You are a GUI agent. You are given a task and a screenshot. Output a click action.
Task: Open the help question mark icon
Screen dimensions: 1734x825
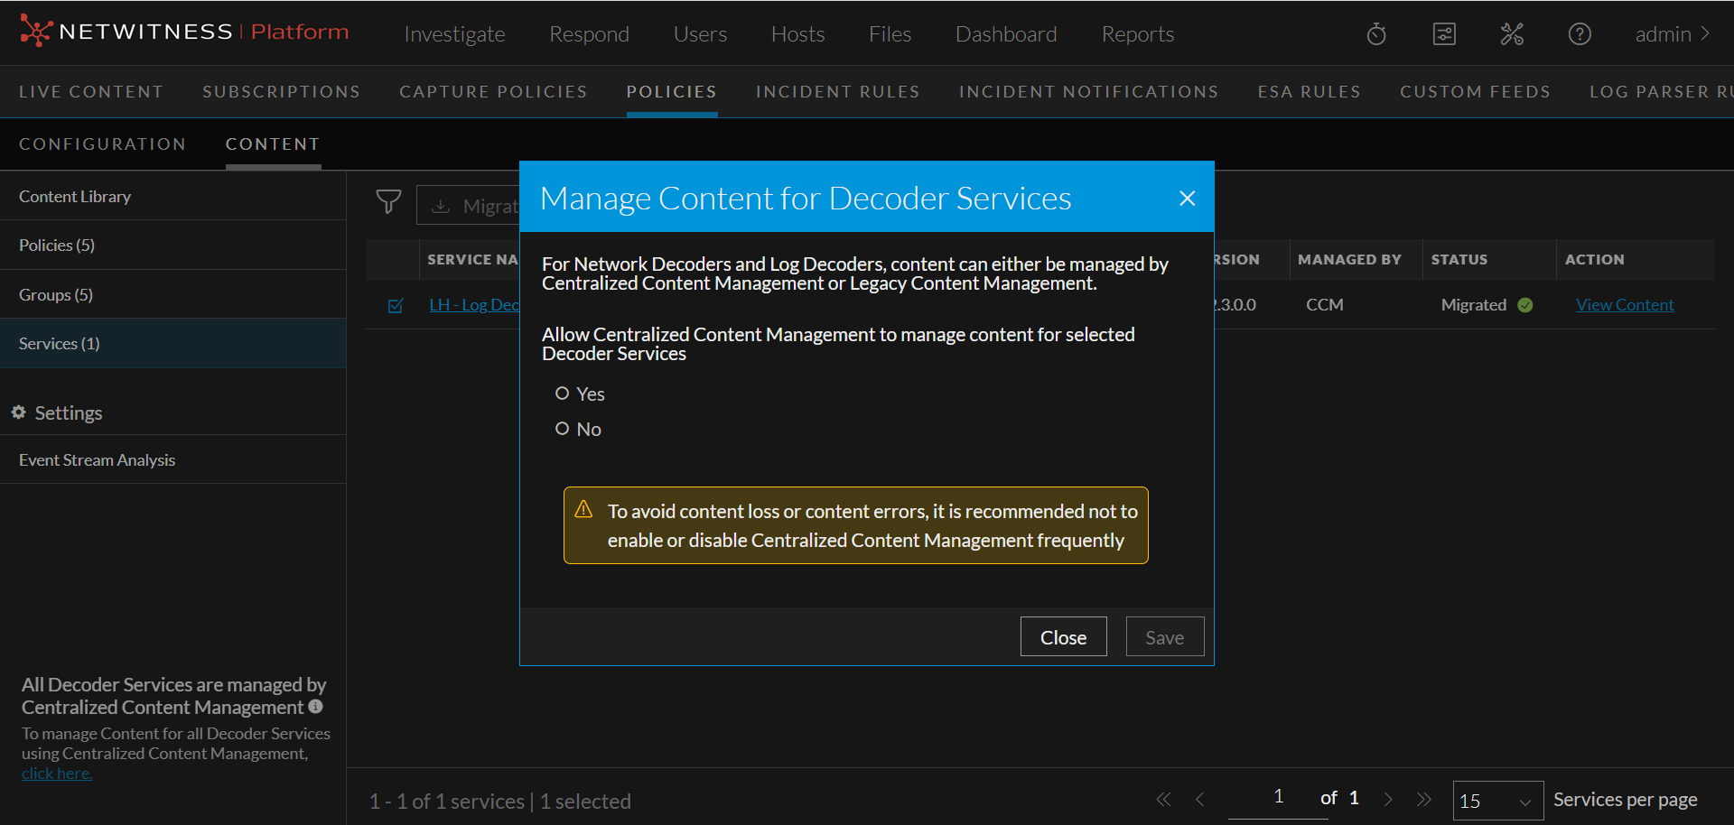(x=1580, y=34)
